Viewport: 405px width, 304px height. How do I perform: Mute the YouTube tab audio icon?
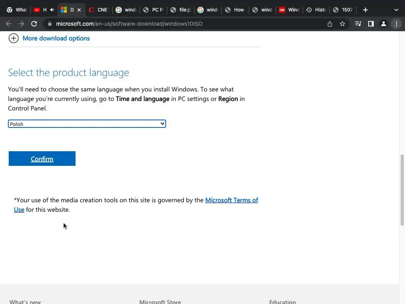click(52, 10)
